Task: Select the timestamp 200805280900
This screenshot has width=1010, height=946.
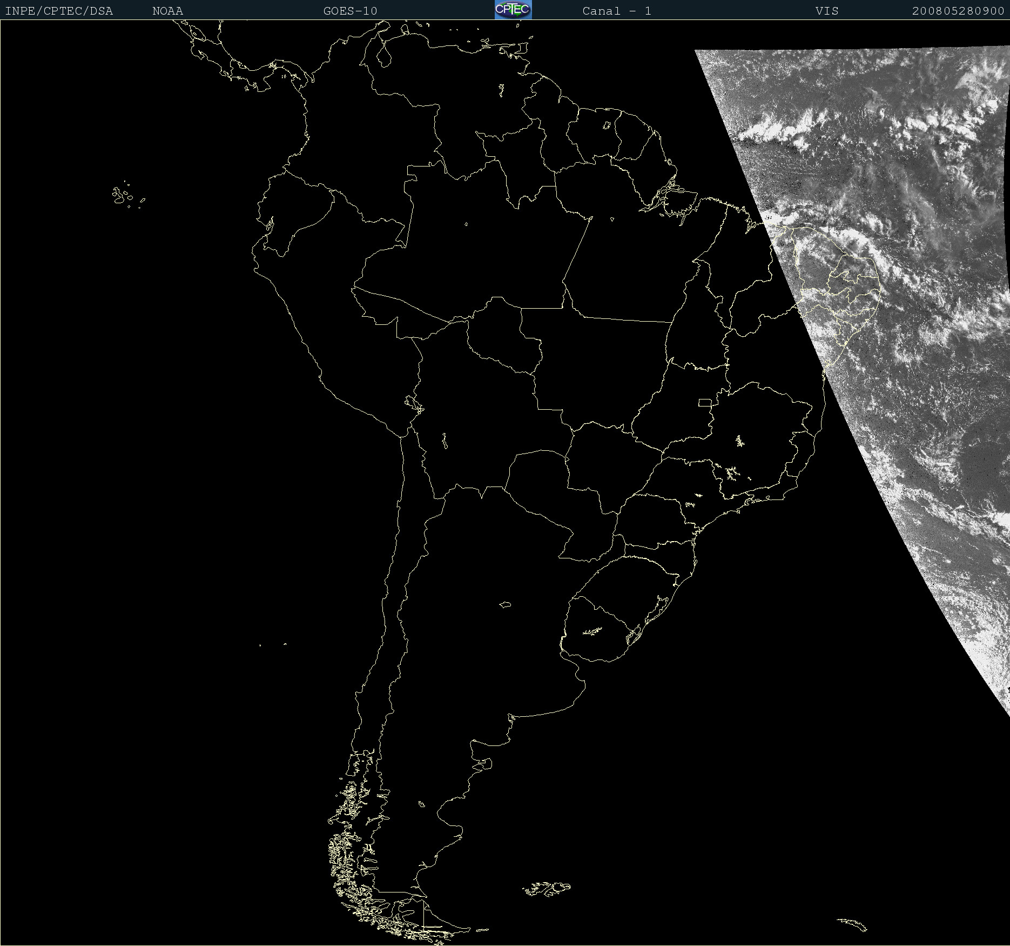Action: coord(958,11)
